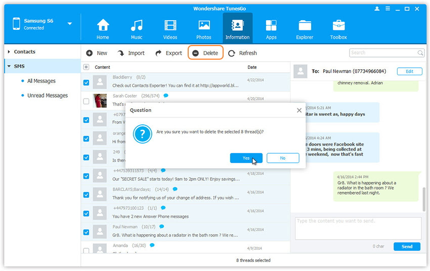Image resolution: width=430 pixels, height=271 pixels.
Task: Click the message content text box
Action: (358, 228)
